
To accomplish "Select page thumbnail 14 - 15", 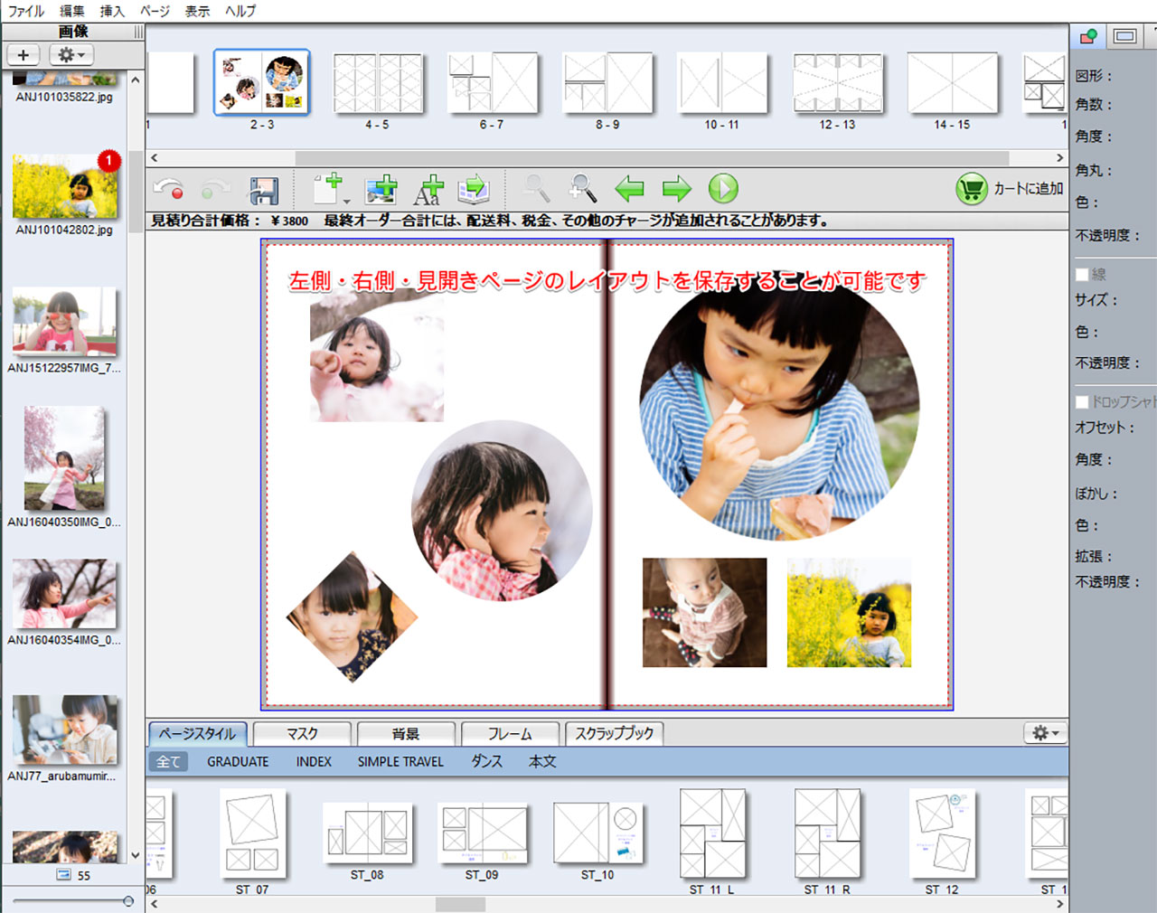I will [x=953, y=83].
